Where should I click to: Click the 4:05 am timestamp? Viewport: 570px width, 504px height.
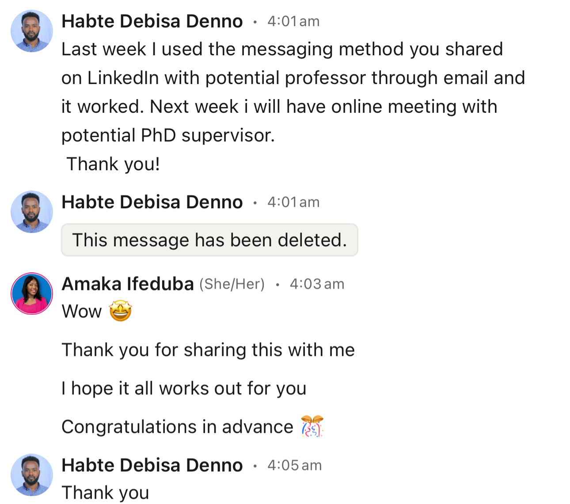tap(294, 465)
